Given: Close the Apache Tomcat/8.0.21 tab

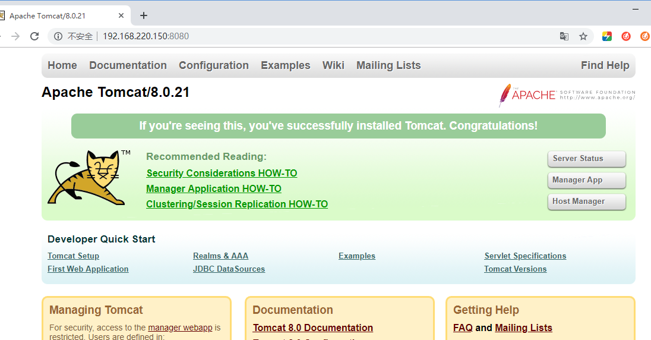Looking at the screenshot, I should [x=121, y=16].
